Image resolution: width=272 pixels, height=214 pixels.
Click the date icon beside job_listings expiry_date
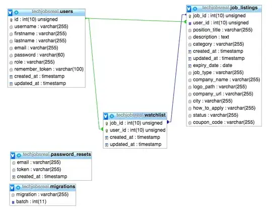(190, 66)
